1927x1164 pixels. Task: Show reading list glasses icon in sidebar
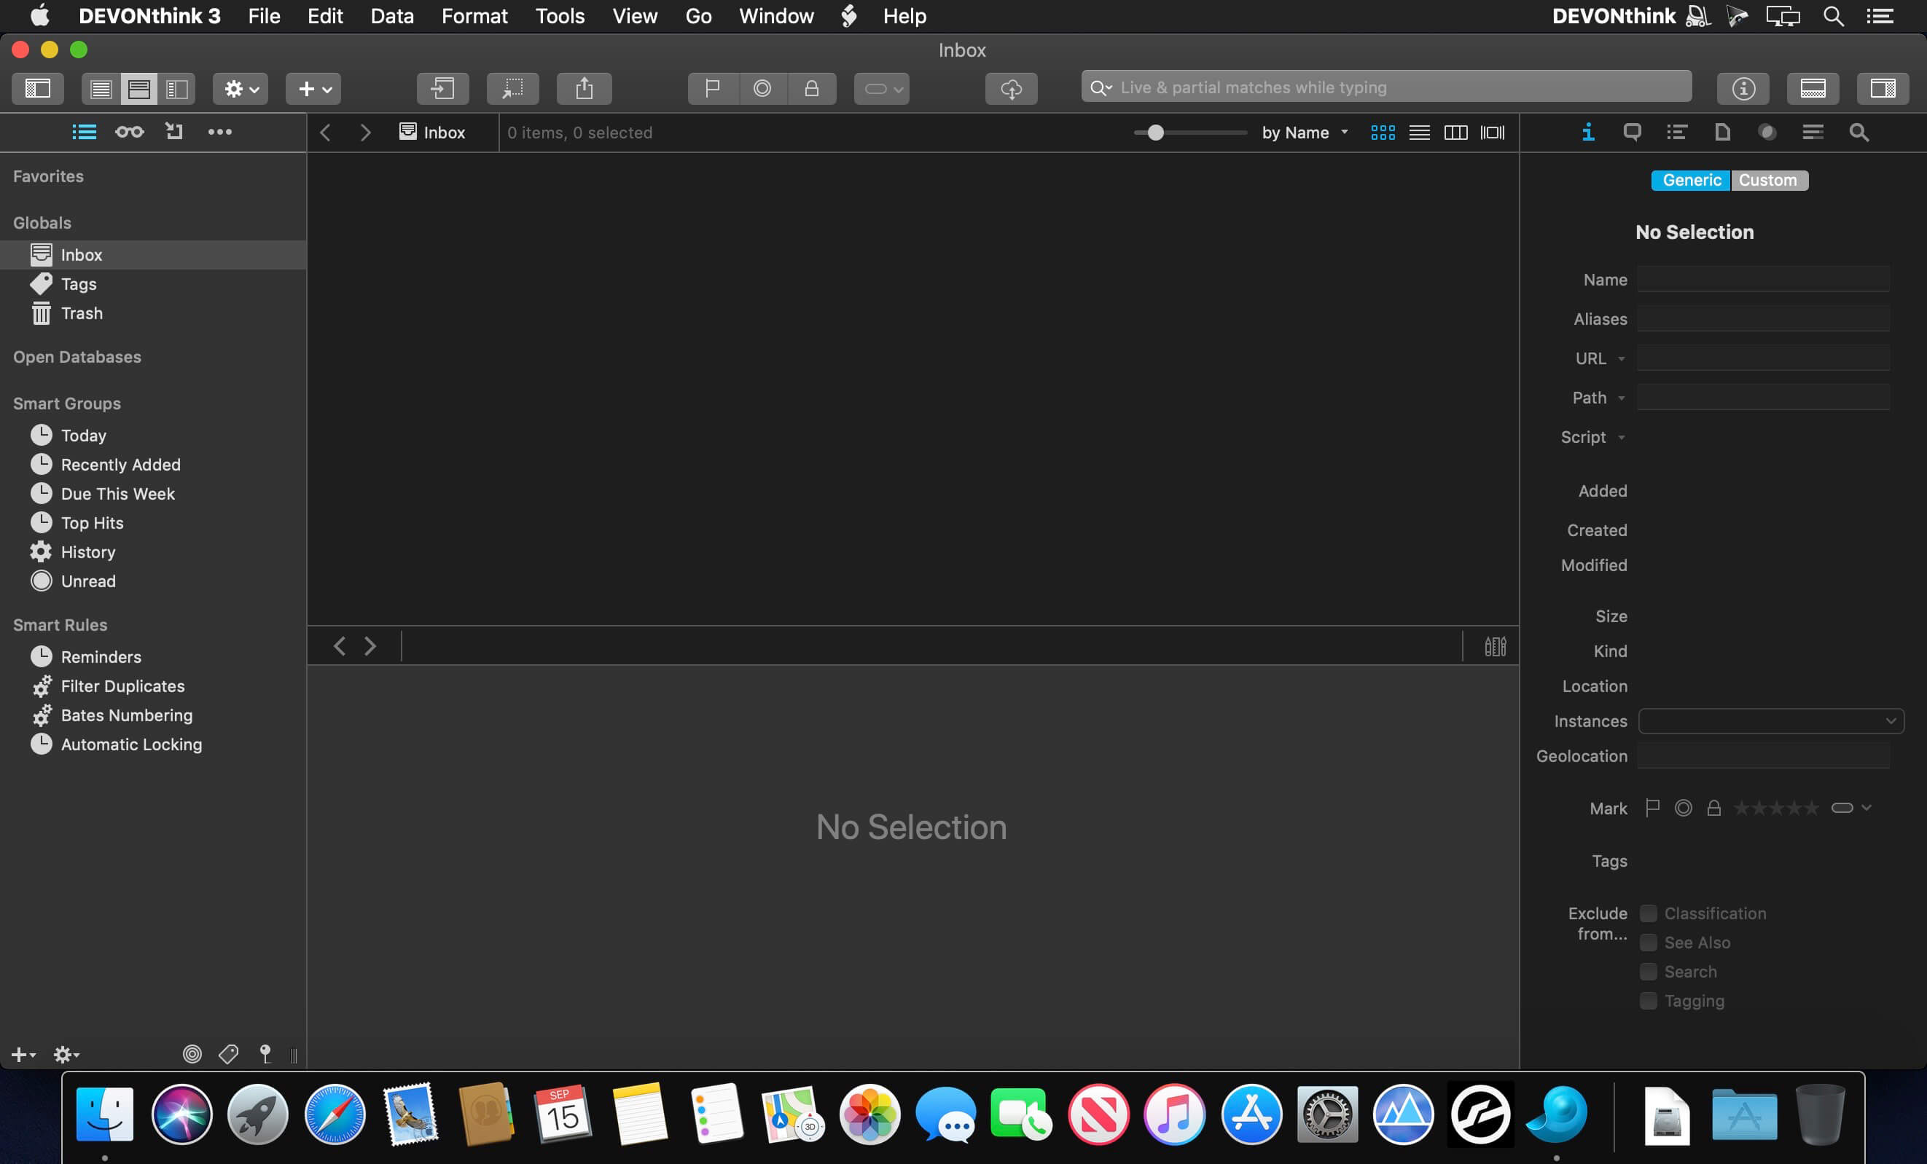pyautogui.click(x=130, y=132)
